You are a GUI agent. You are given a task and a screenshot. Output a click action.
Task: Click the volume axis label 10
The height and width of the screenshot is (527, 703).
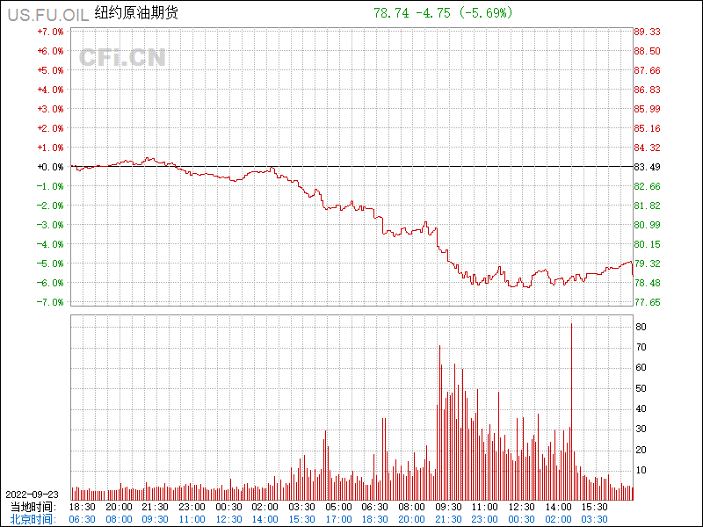pos(641,470)
